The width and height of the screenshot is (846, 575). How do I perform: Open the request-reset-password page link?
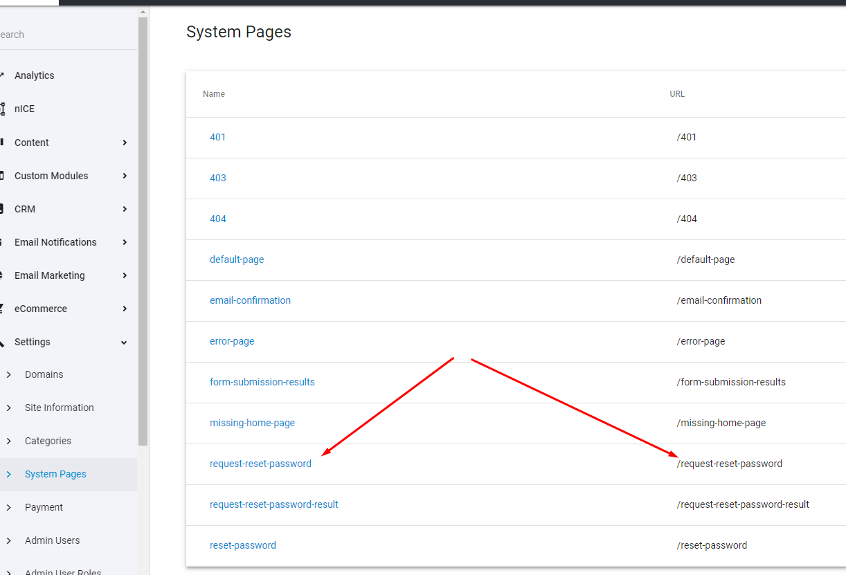261,464
